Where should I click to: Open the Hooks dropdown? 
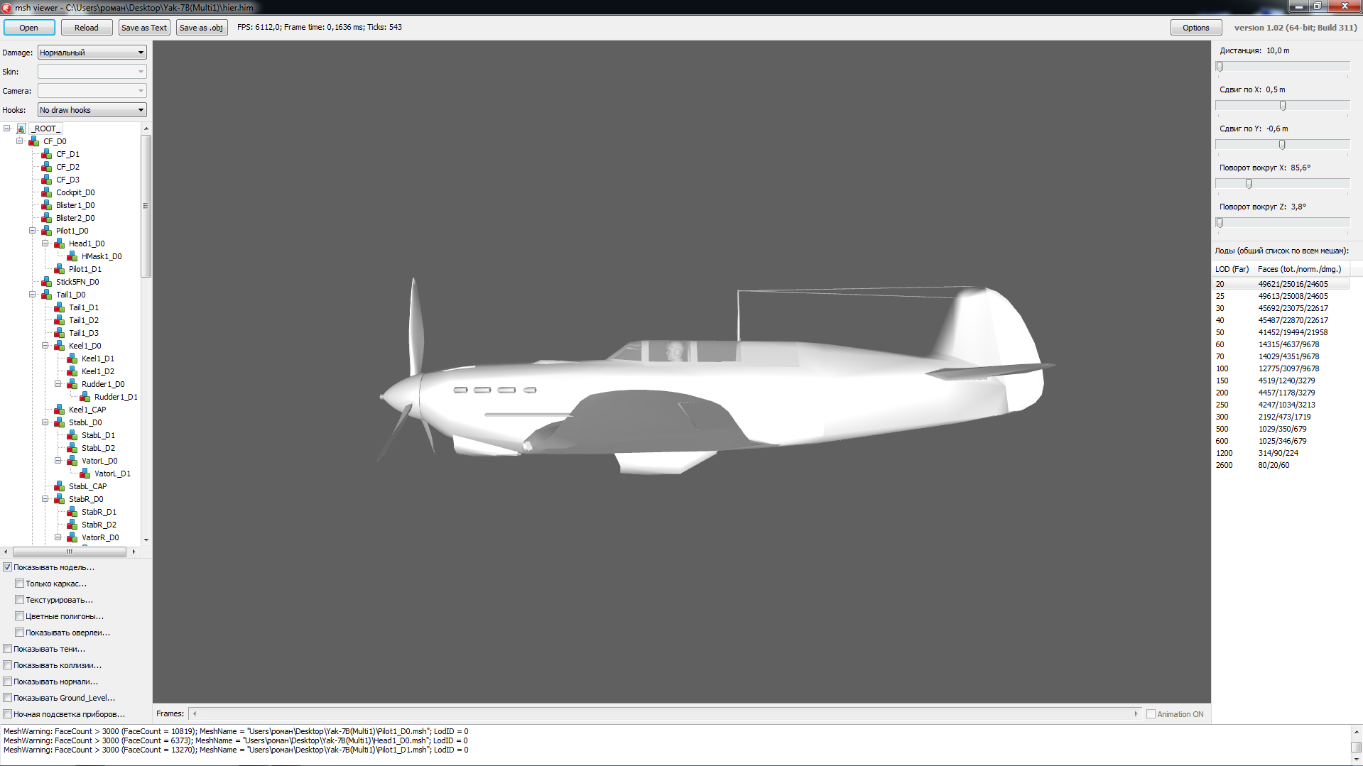pos(92,110)
